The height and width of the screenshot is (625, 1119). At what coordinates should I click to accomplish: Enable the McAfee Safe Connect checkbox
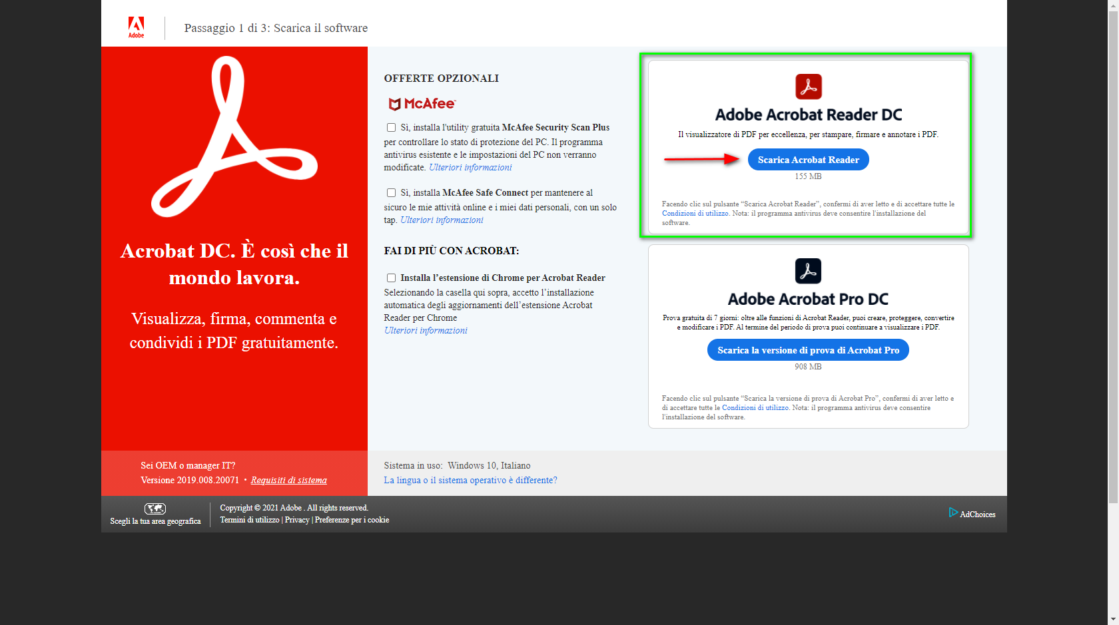(391, 193)
